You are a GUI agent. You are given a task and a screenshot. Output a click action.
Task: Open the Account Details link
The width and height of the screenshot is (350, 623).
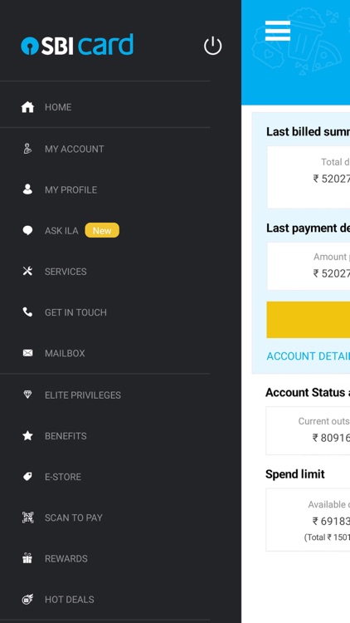tap(308, 356)
